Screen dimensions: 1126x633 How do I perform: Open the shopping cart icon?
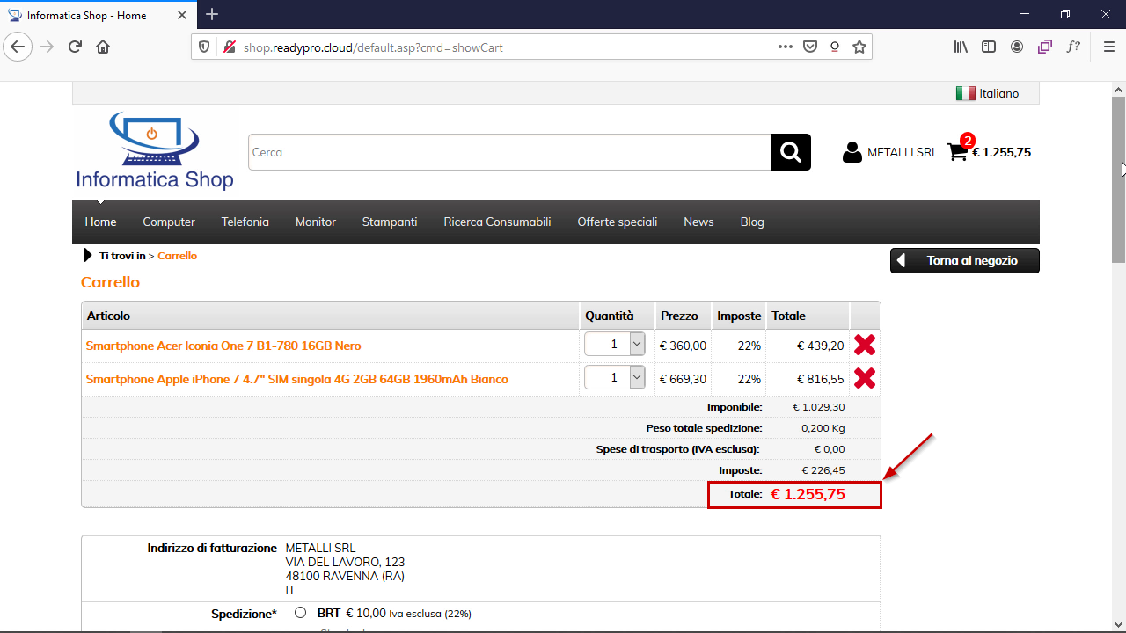(x=957, y=151)
